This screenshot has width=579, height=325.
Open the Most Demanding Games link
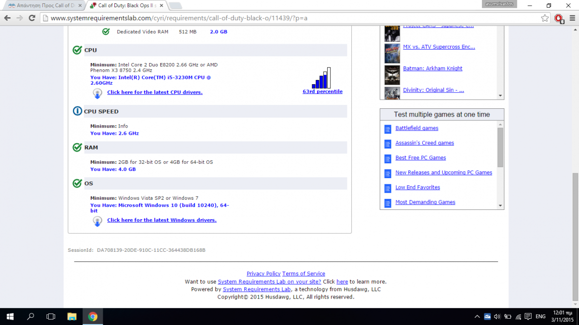pos(425,202)
